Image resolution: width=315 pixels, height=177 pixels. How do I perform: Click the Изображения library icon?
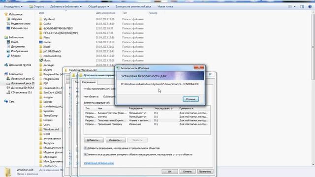tap(8, 51)
